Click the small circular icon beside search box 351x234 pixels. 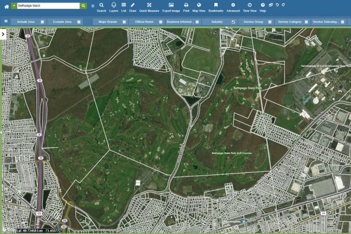(93, 6)
